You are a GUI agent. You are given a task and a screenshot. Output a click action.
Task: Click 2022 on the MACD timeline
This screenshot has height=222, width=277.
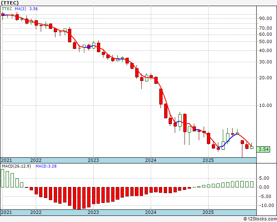[36, 212]
